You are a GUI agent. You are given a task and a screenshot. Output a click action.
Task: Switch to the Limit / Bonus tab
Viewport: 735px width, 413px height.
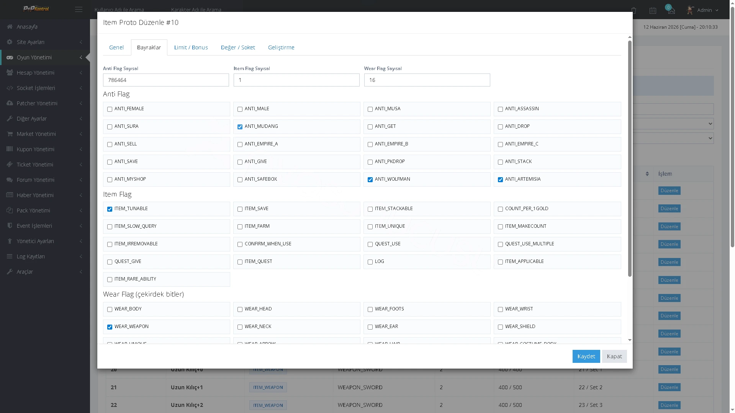click(191, 47)
